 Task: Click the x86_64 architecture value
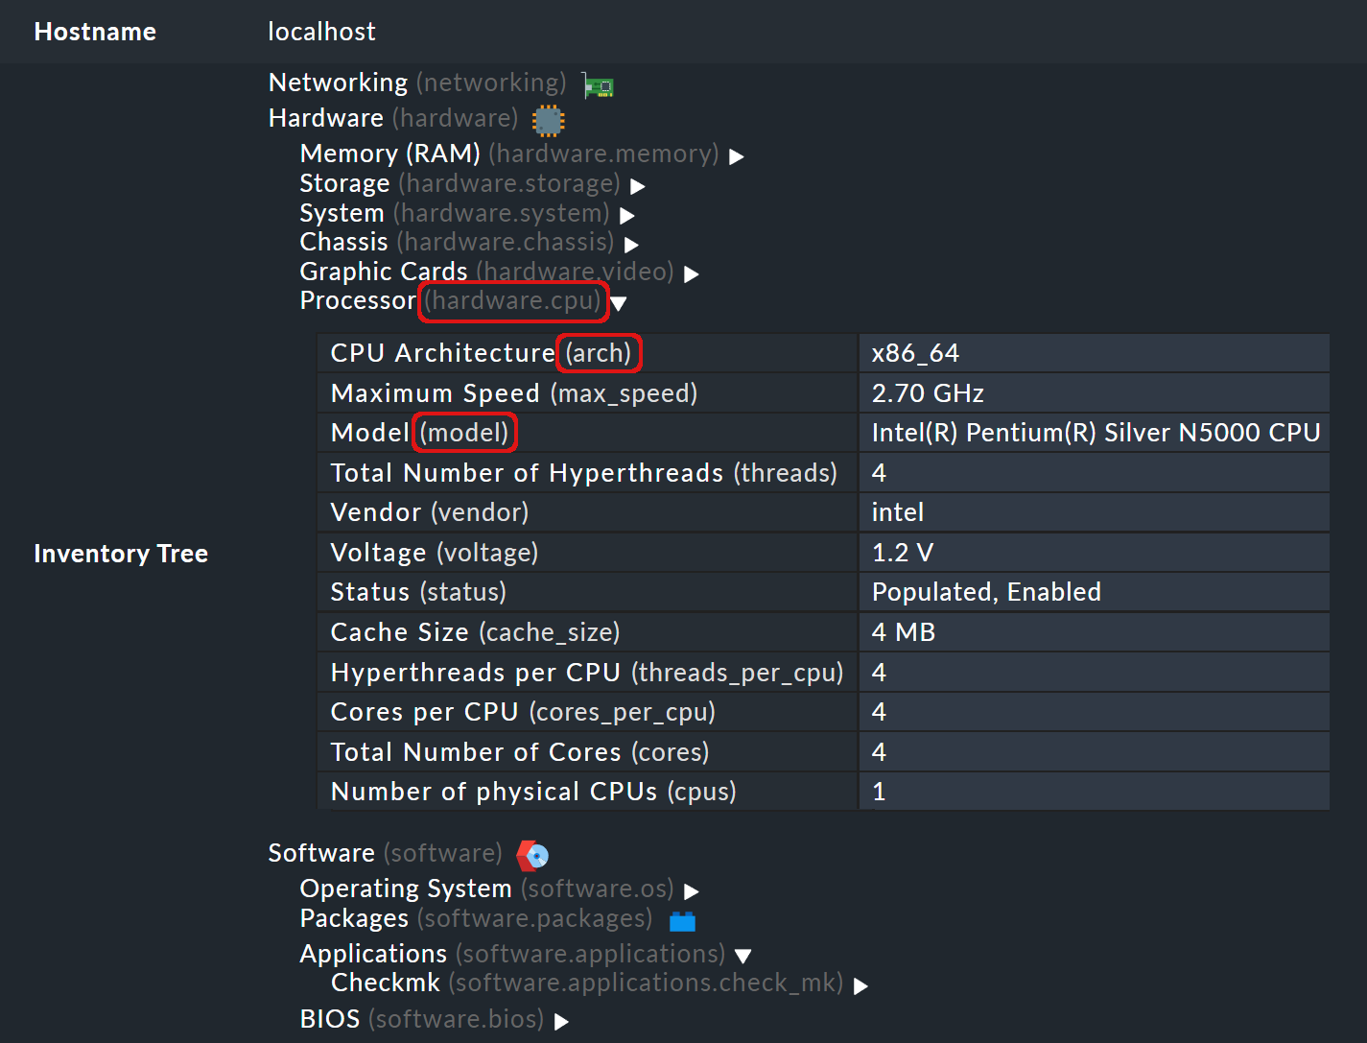pyautogui.click(x=915, y=352)
